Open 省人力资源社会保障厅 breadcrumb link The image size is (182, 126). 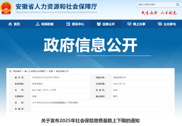(x=35, y=71)
